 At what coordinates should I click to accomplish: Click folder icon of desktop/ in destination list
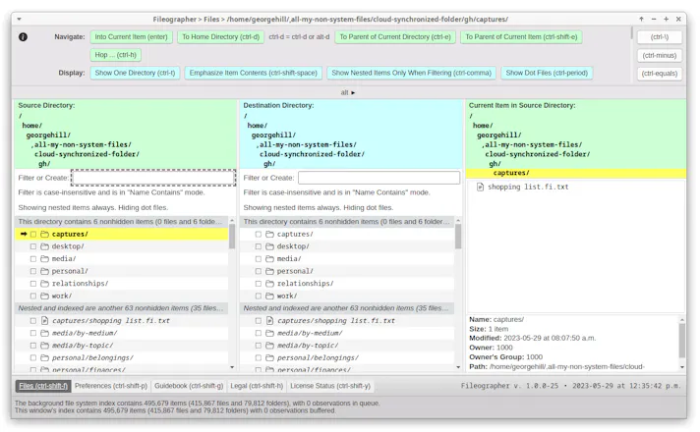[269, 246]
